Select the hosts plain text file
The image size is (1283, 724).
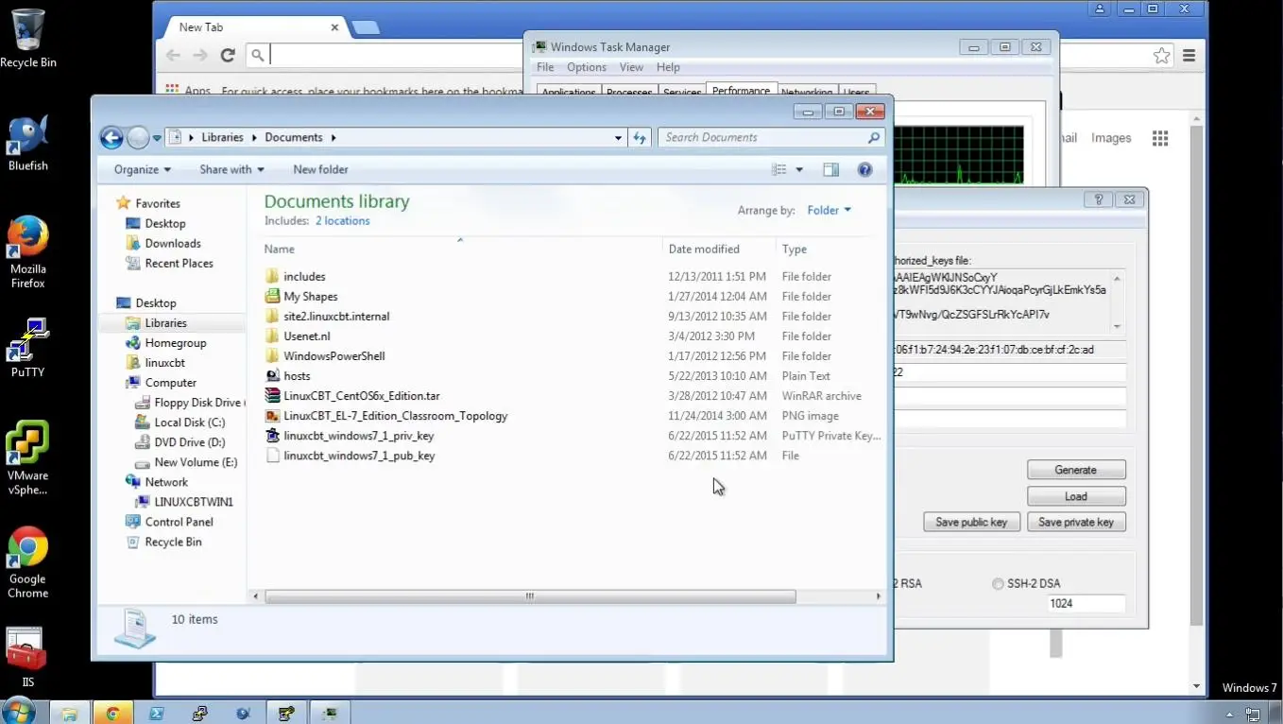click(297, 376)
